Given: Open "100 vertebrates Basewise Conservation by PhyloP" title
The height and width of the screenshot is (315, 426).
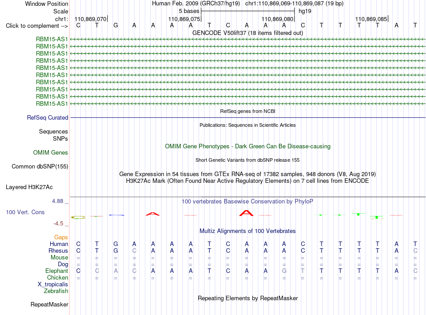Looking at the screenshot, I should click(x=248, y=202).
